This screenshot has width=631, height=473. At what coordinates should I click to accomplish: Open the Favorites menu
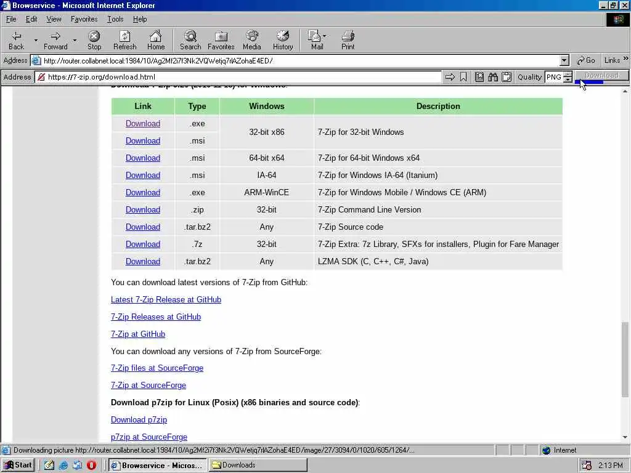tap(84, 19)
